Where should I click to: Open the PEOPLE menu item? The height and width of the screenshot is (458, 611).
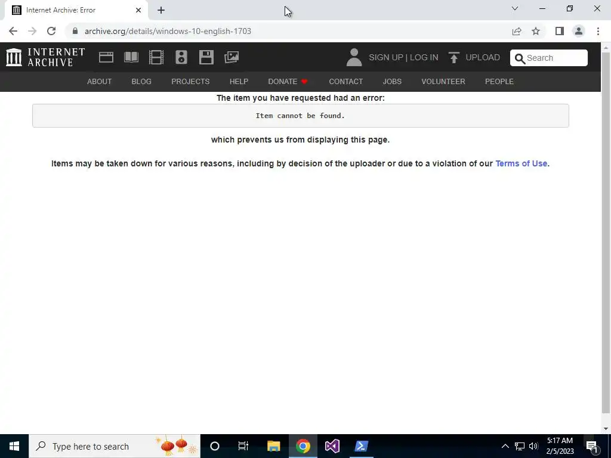tap(499, 81)
